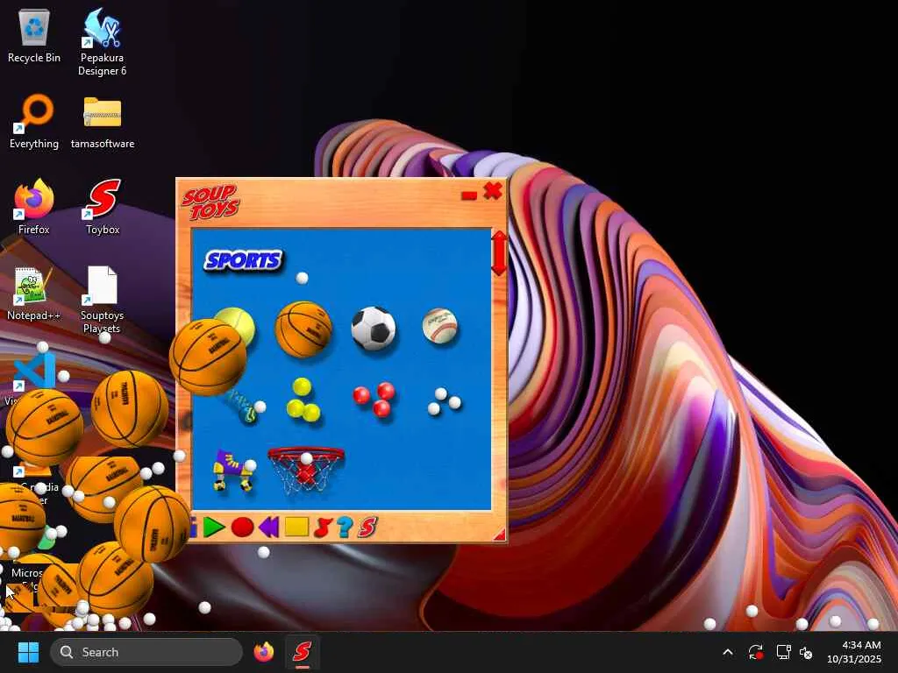Select the soccer ball toy

pyautogui.click(x=374, y=329)
